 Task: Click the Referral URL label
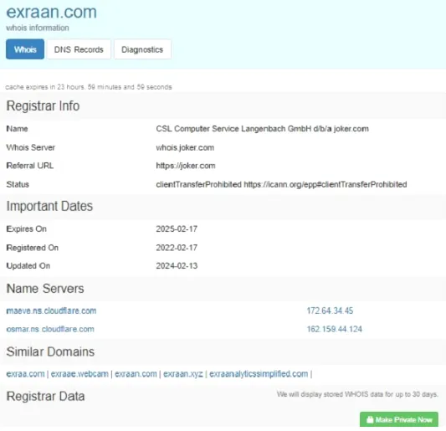point(30,166)
